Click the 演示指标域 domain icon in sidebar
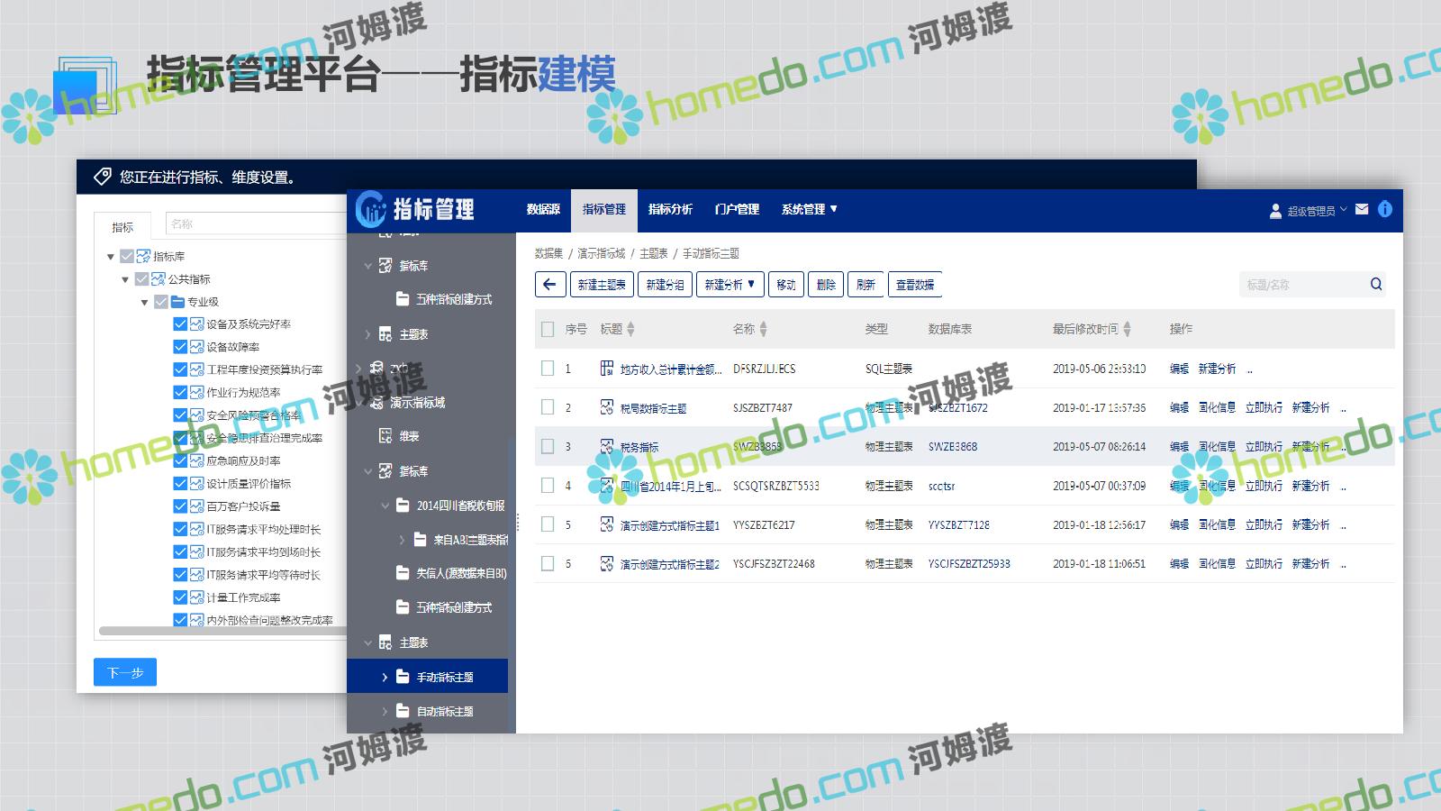 coord(377,403)
